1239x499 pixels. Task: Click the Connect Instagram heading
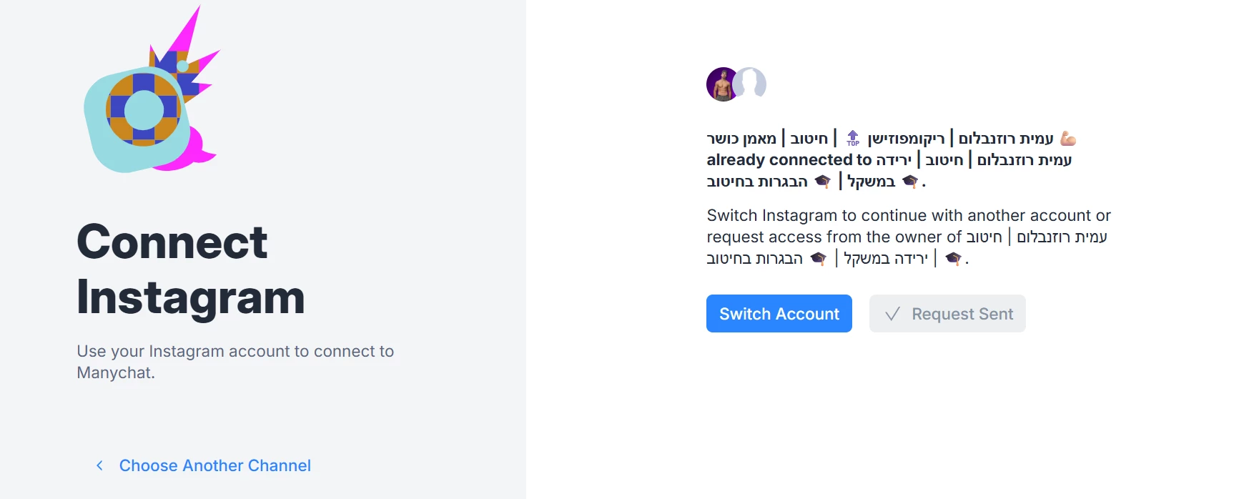coord(191,269)
